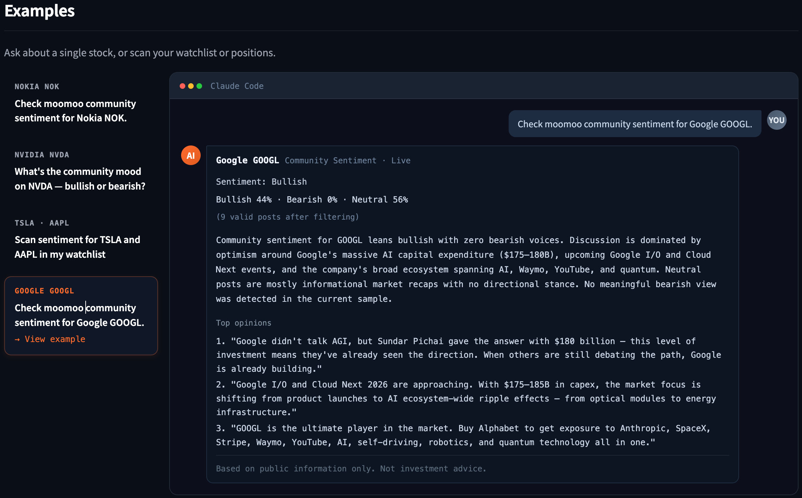This screenshot has height=498, width=802.
Task: Click the Examples heading
Action: (40, 11)
